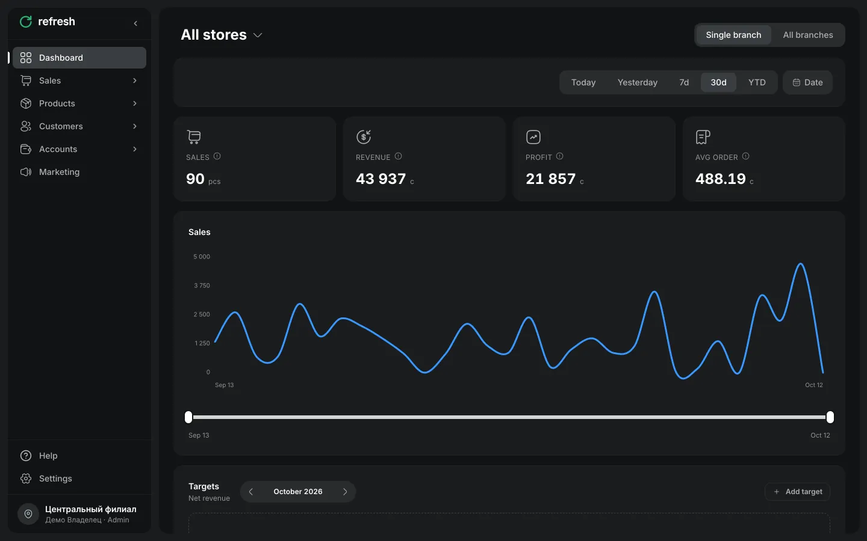
Task: Expand the Products submenu chevron
Action: (x=135, y=103)
